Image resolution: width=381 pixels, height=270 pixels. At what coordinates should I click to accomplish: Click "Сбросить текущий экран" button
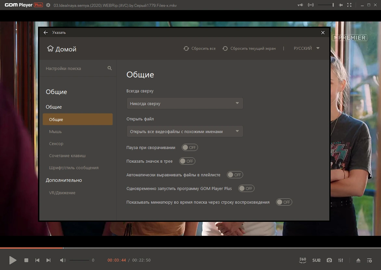[x=249, y=48]
